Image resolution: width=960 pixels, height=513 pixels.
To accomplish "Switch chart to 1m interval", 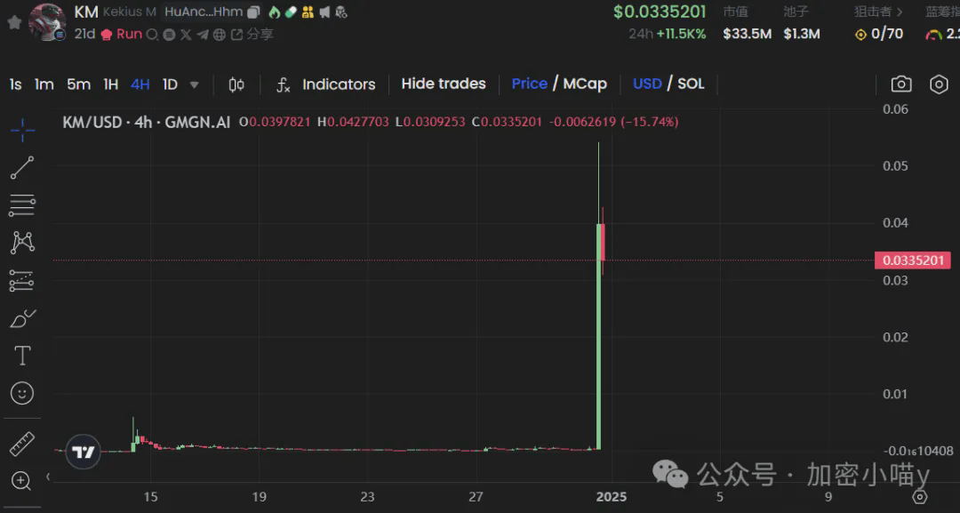I will pyautogui.click(x=44, y=84).
